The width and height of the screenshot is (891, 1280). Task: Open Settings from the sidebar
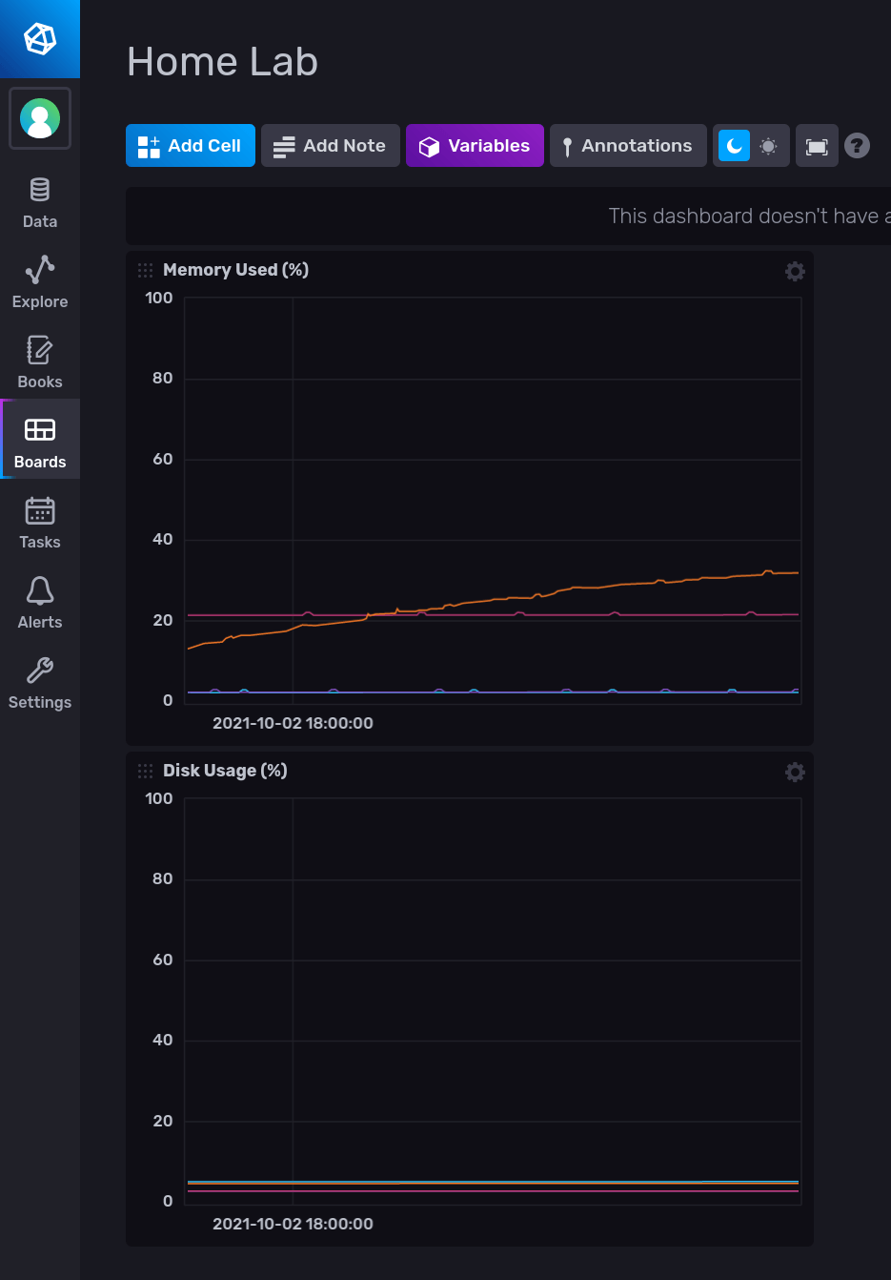39,681
